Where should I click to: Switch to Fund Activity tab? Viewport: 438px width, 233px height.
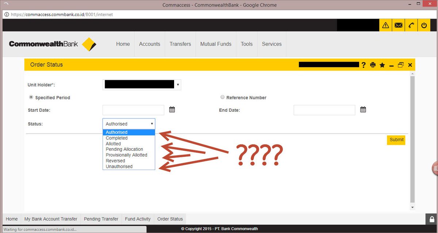click(x=138, y=219)
